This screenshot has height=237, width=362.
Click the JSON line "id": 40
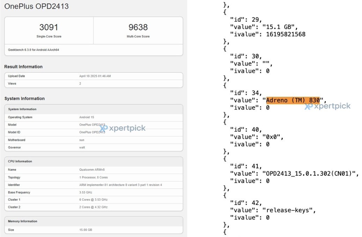pos(246,130)
